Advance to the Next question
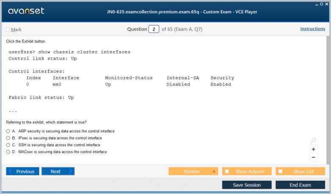Screen dimensions: 331x194 pyautogui.click(x=58, y=172)
